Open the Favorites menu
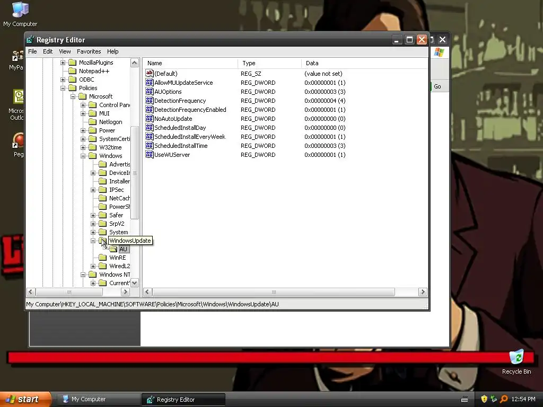Image resolution: width=543 pixels, height=407 pixels. coord(89,51)
